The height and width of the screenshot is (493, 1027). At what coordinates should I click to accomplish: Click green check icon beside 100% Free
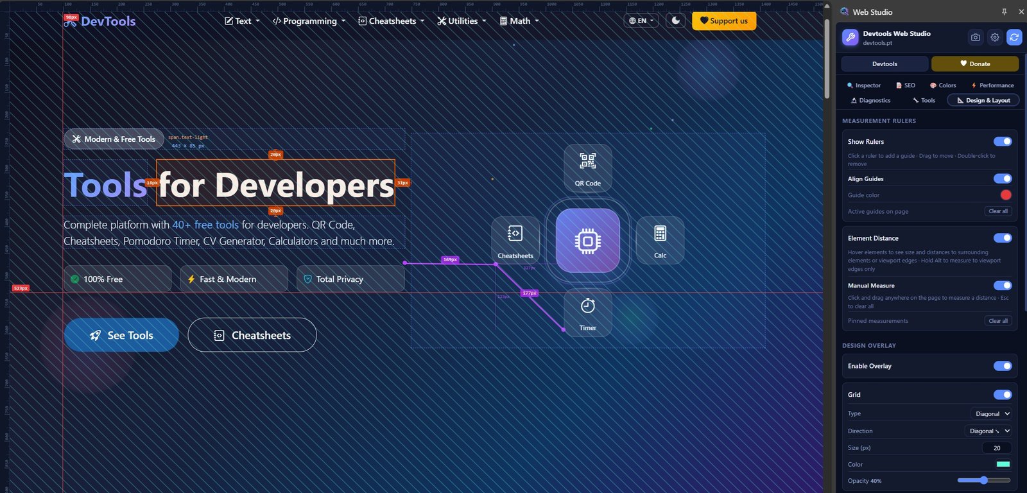tap(75, 279)
